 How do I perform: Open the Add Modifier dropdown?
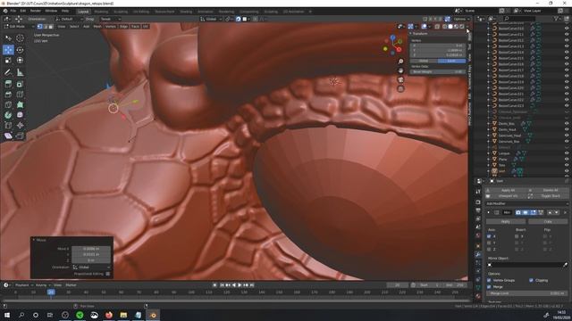tap(526, 203)
